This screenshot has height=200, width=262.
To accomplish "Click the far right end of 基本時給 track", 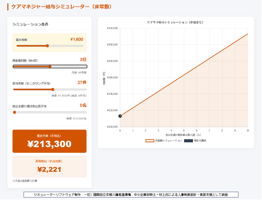I will 83,46.
